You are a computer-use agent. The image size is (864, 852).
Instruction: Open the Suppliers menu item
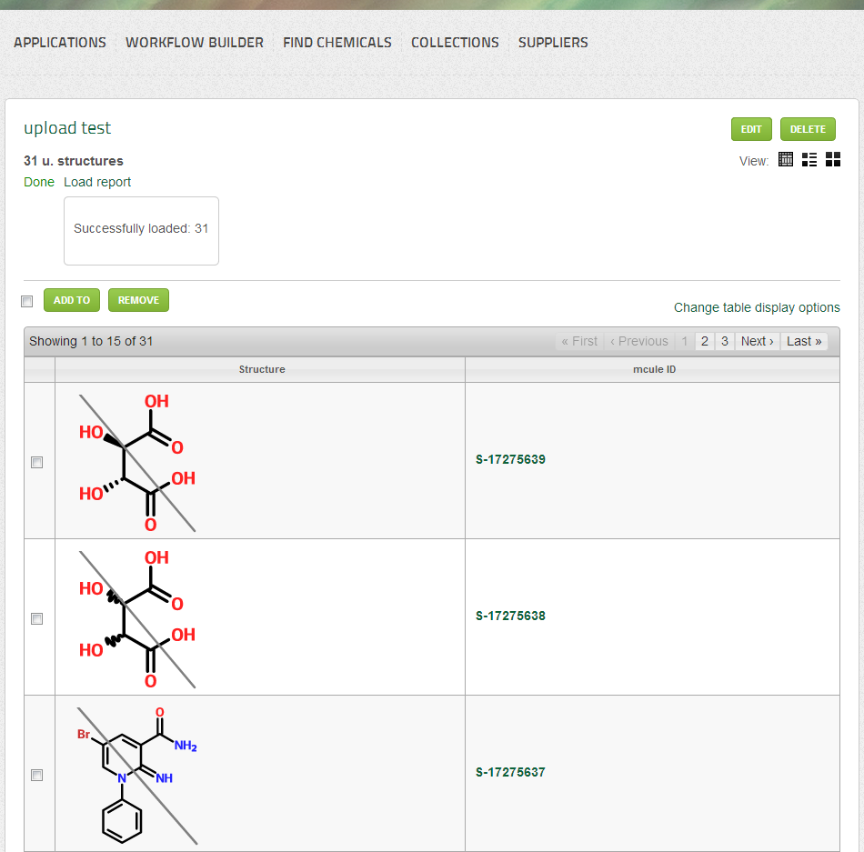click(553, 43)
